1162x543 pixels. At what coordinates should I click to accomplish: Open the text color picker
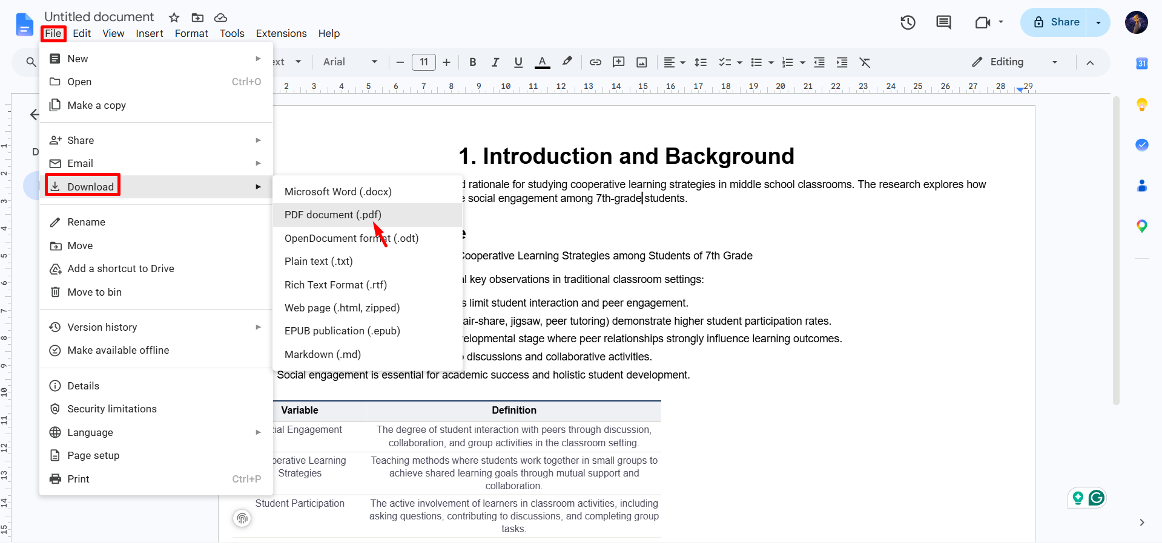[543, 62]
